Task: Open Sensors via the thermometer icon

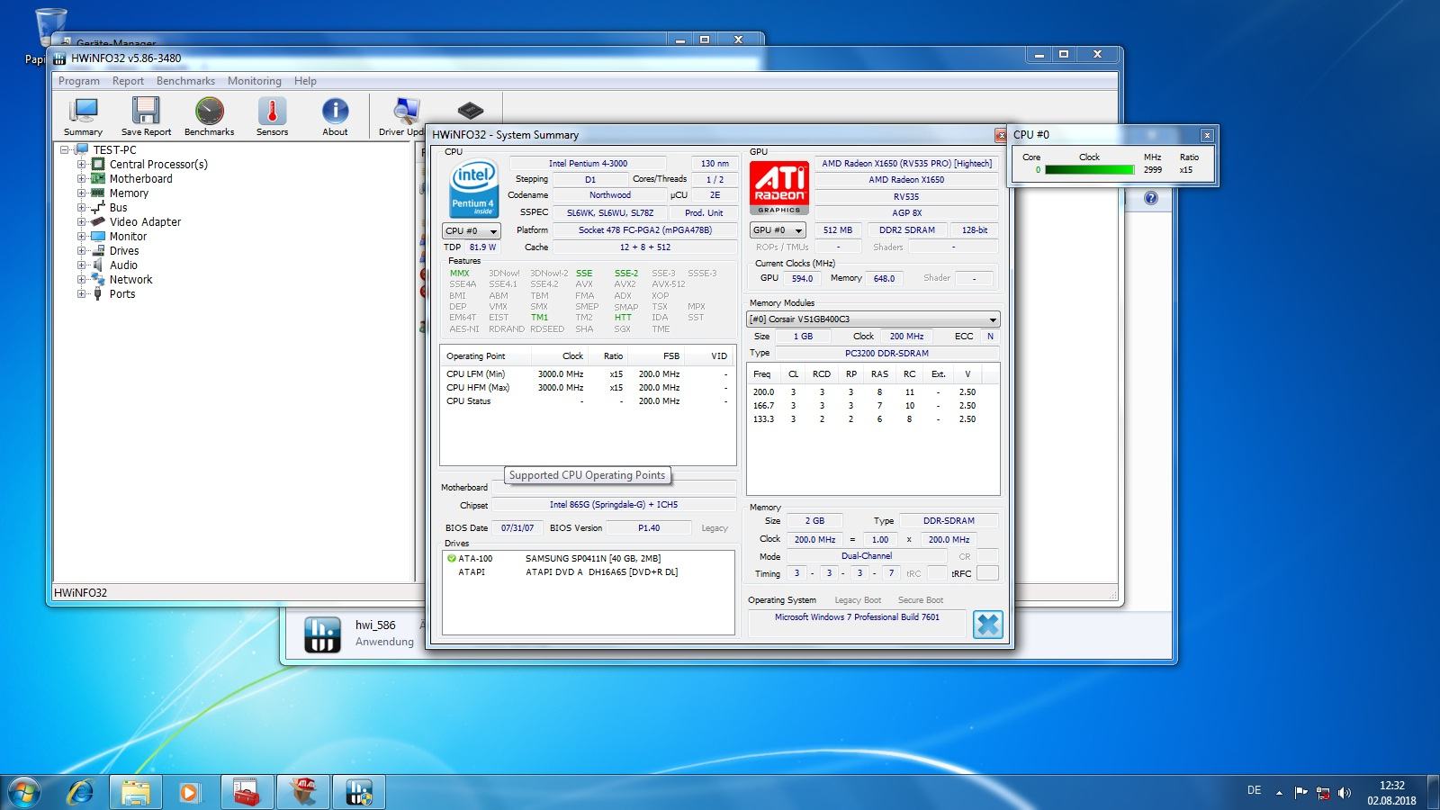Action: [x=272, y=116]
